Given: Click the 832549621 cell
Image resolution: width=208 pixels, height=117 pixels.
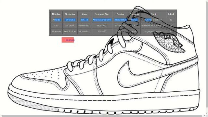Looking at the screenshot, I should click(x=102, y=26).
